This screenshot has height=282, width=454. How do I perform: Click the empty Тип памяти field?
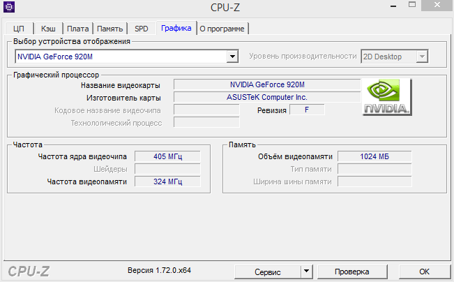[374, 169]
